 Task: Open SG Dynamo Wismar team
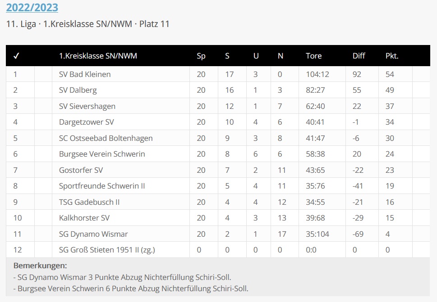click(93, 234)
